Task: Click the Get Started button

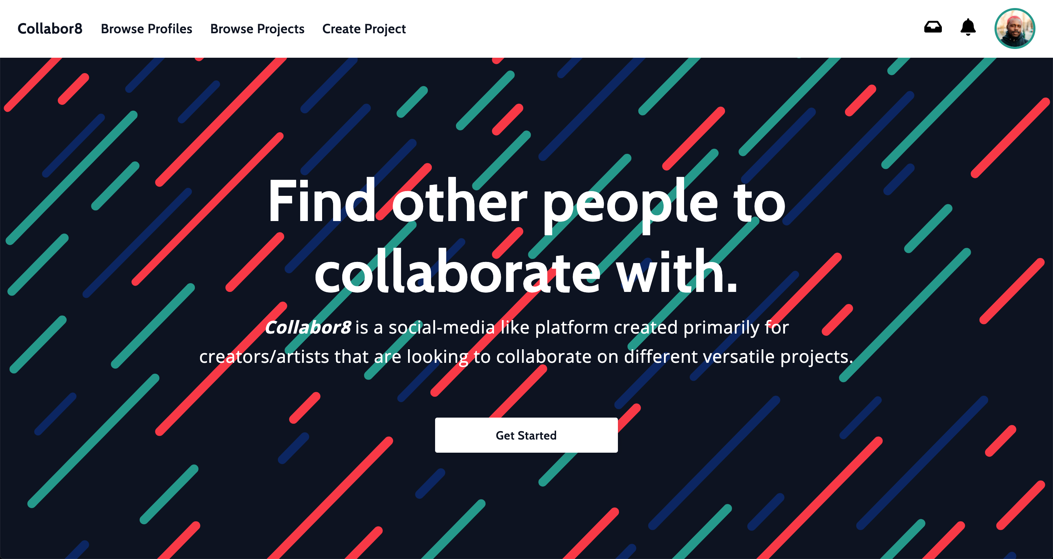Action: coord(526,435)
